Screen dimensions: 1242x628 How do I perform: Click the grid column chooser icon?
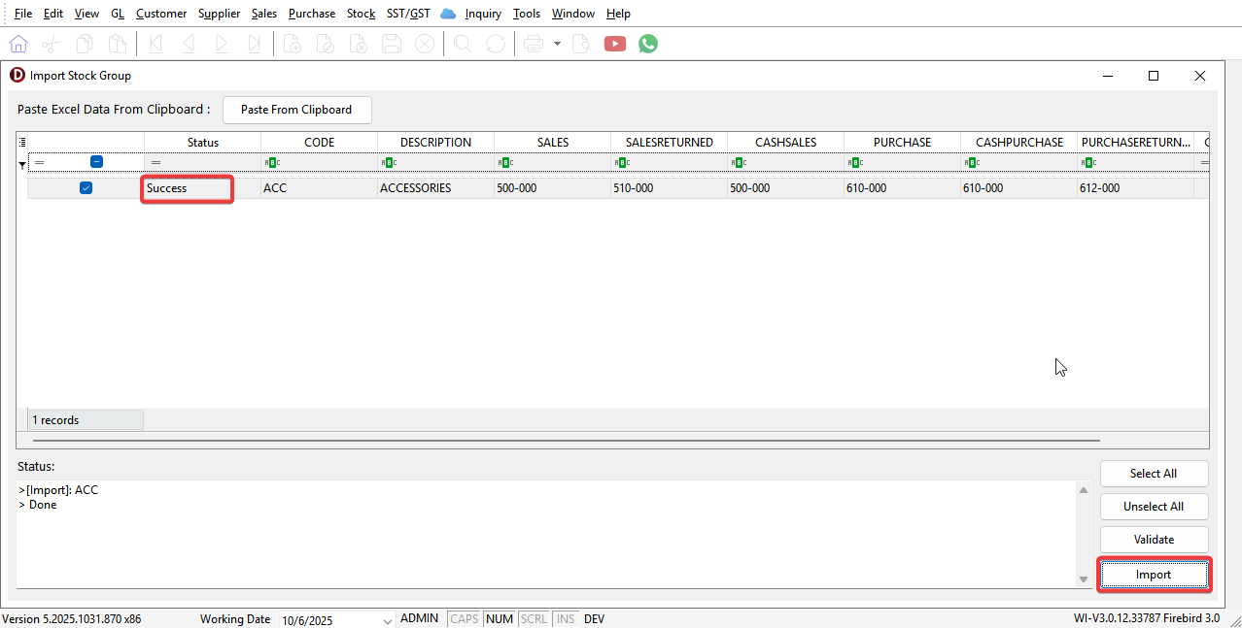(x=22, y=142)
